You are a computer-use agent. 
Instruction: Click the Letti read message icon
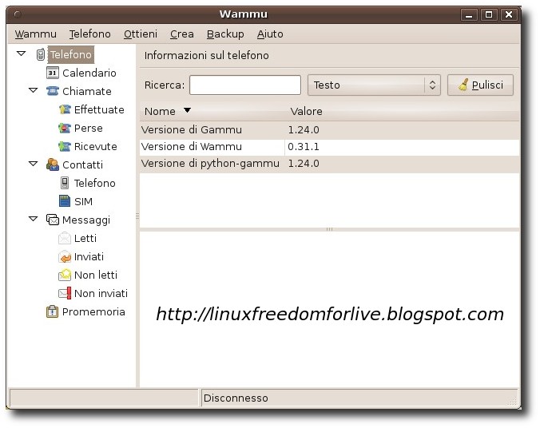coord(65,238)
